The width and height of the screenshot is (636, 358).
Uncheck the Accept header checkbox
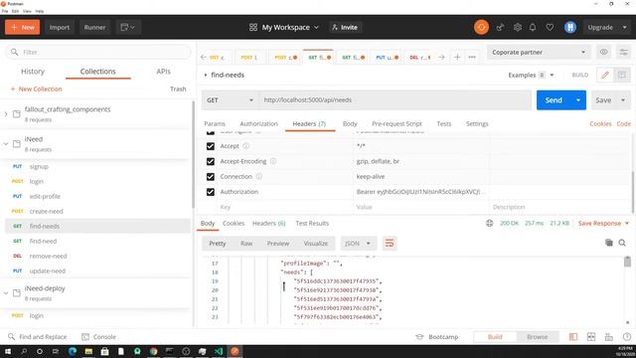coord(210,146)
